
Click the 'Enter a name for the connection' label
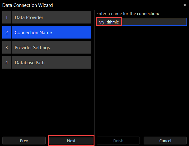[x=128, y=14]
